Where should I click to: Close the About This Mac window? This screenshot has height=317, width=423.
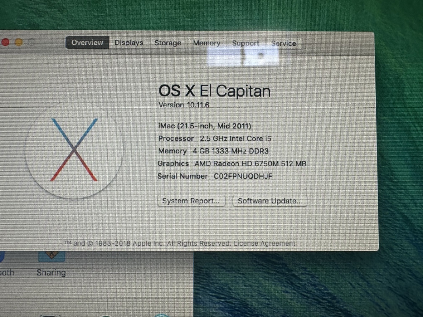[x=5, y=42]
